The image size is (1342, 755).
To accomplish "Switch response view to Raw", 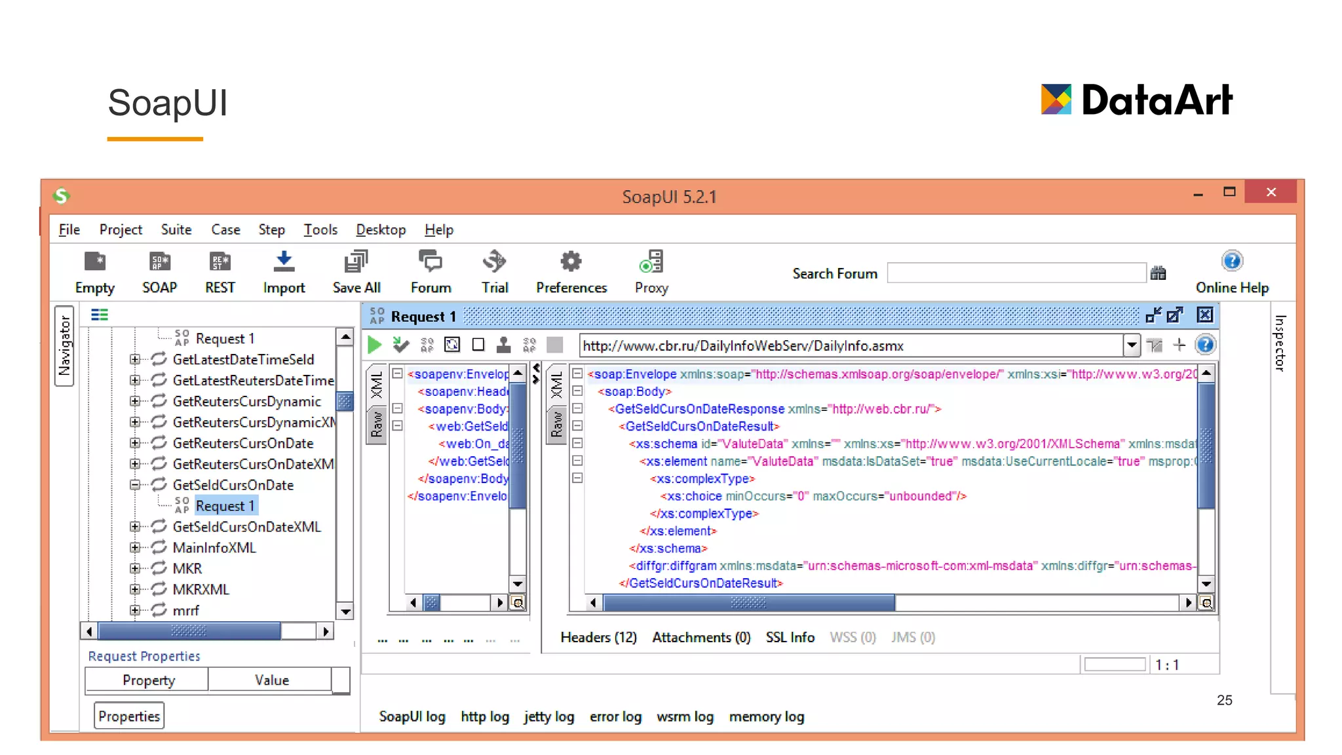I will (x=557, y=425).
